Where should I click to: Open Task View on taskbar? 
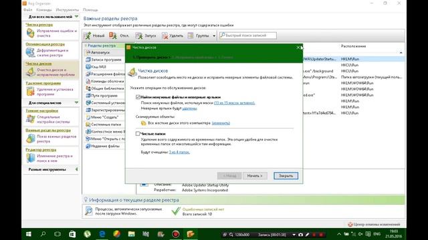58,234
